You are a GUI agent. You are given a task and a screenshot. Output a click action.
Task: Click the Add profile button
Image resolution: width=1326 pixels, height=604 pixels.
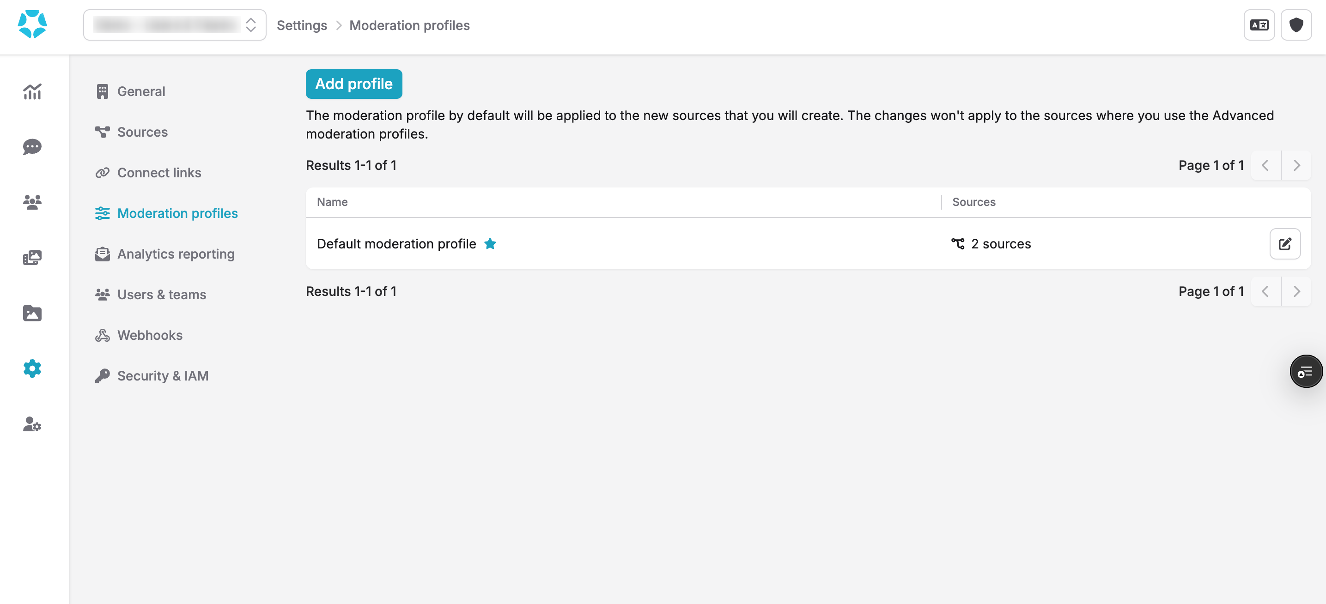coord(353,84)
